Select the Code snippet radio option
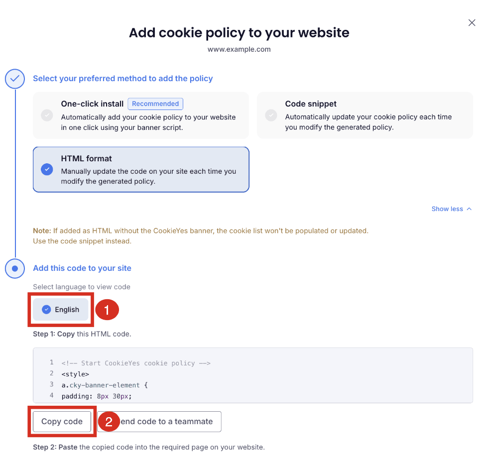484x460 pixels. (271, 115)
